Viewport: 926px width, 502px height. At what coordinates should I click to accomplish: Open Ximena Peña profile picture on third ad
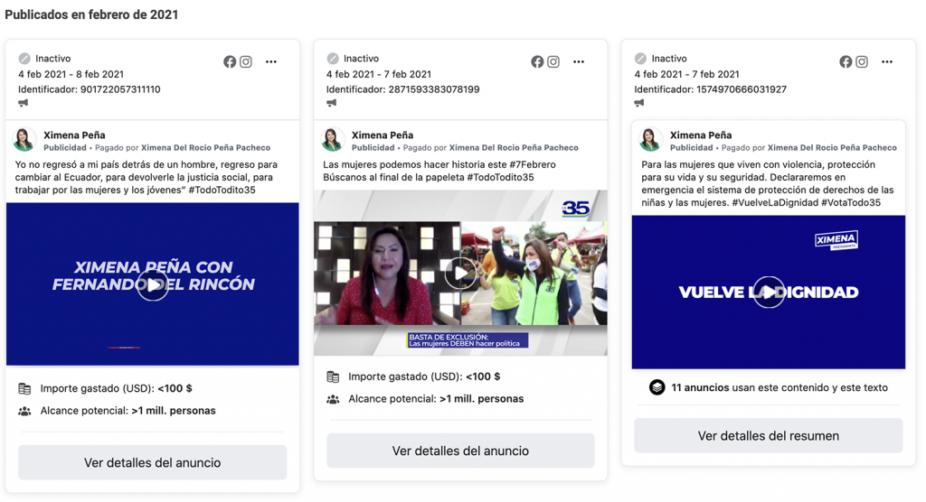click(x=650, y=140)
